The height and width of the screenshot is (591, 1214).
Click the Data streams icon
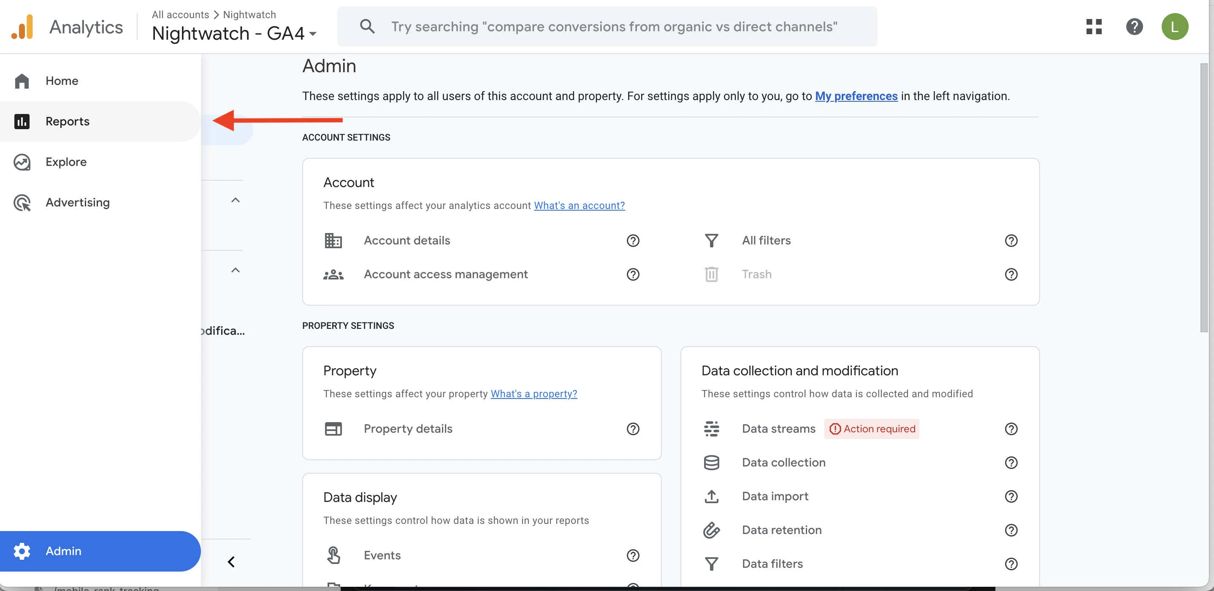click(x=711, y=429)
